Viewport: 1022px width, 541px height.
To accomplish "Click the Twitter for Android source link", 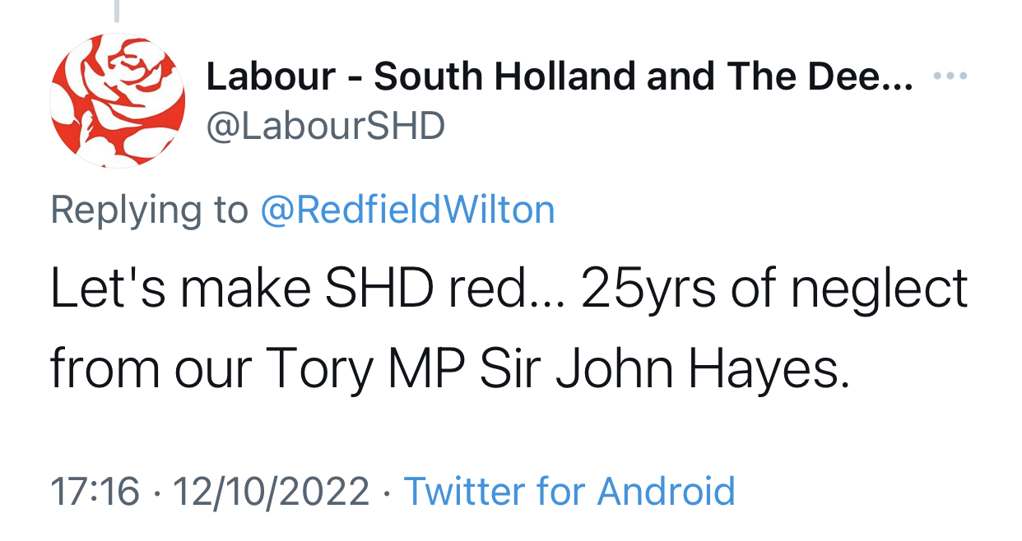I will 569,492.
